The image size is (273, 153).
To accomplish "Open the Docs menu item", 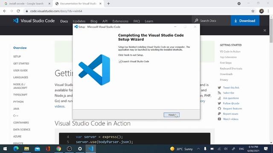I will click(64, 21).
